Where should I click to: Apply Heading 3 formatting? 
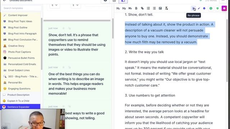[130, 8]
